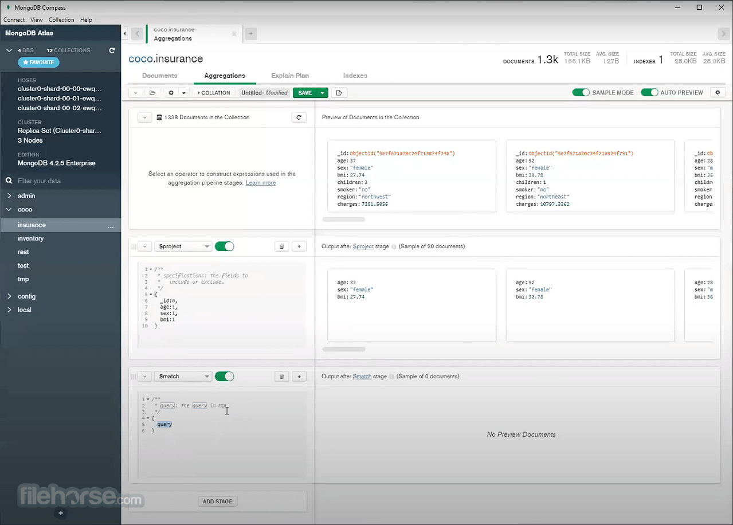Open the Save button dropdown arrow
The height and width of the screenshot is (525, 733).
[323, 93]
